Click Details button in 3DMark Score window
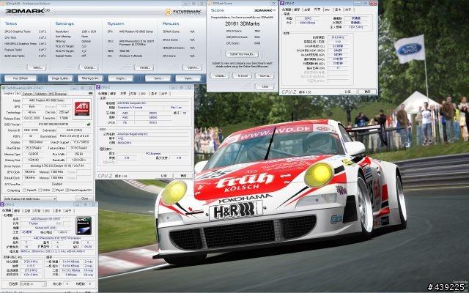 (x=220, y=76)
